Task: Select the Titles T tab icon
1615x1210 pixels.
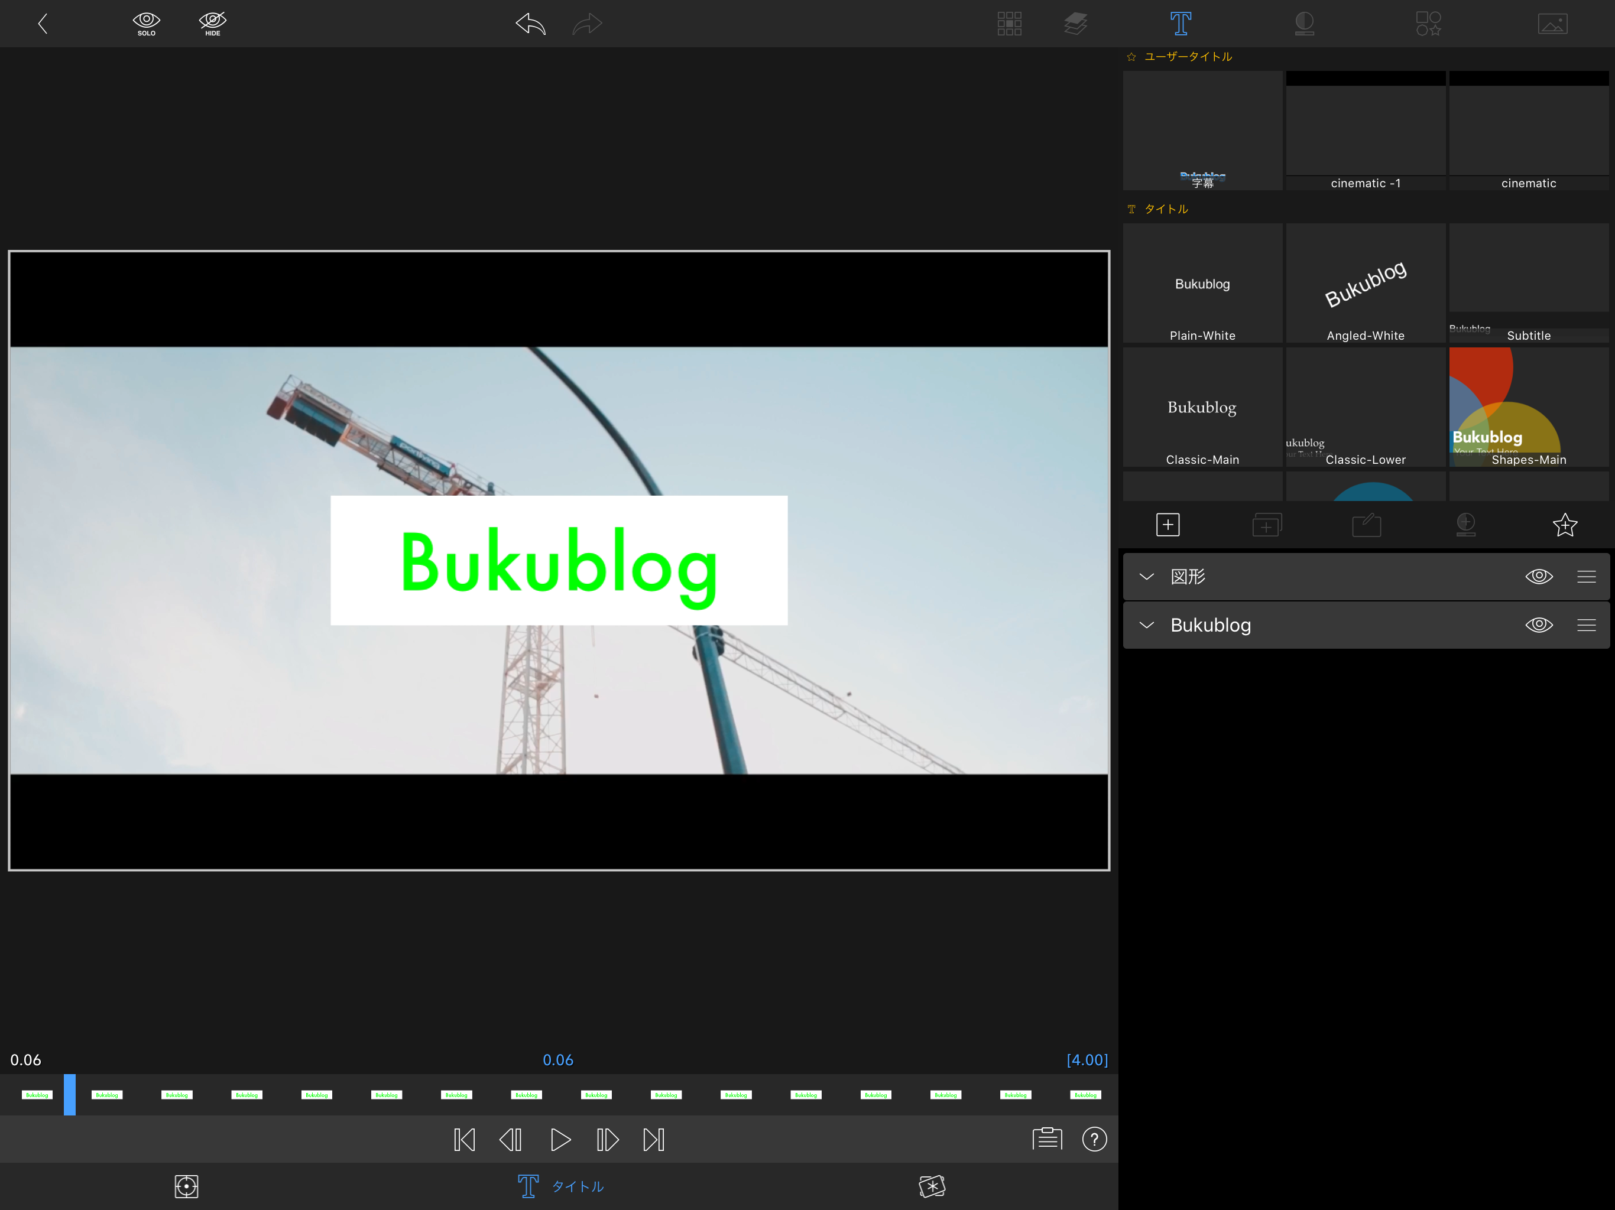Action: tap(1181, 24)
